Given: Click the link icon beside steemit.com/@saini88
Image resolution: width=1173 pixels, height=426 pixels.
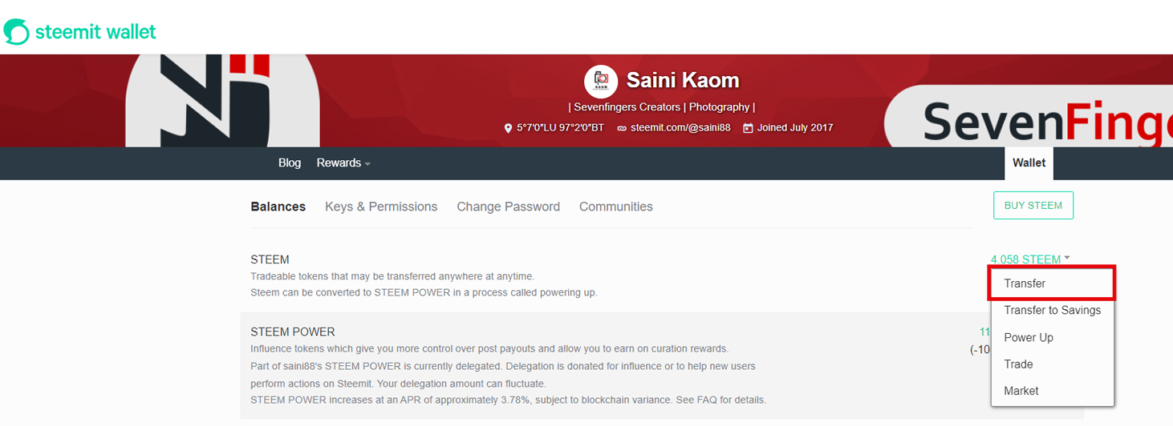Looking at the screenshot, I should tap(622, 128).
